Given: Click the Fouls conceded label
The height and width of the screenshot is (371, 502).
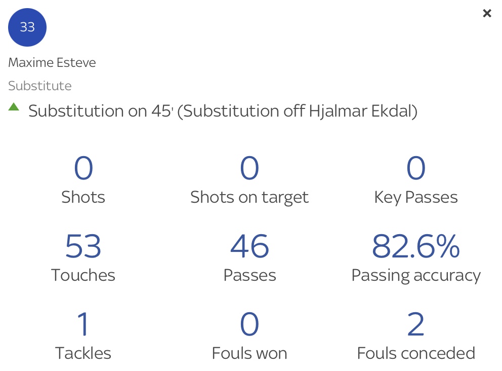Looking at the screenshot, I should pos(416,353).
